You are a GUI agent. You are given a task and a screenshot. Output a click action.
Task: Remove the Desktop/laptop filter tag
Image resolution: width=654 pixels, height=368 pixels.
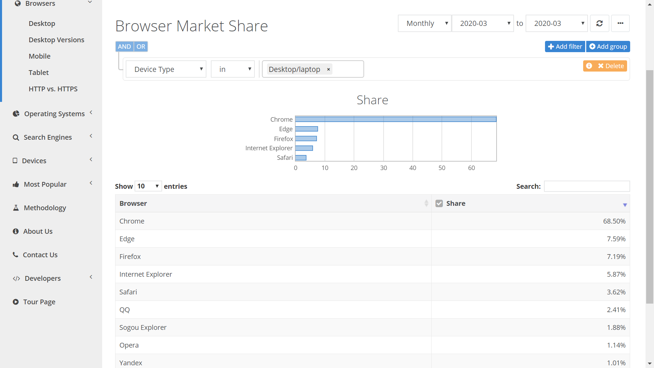coord(328,70)
